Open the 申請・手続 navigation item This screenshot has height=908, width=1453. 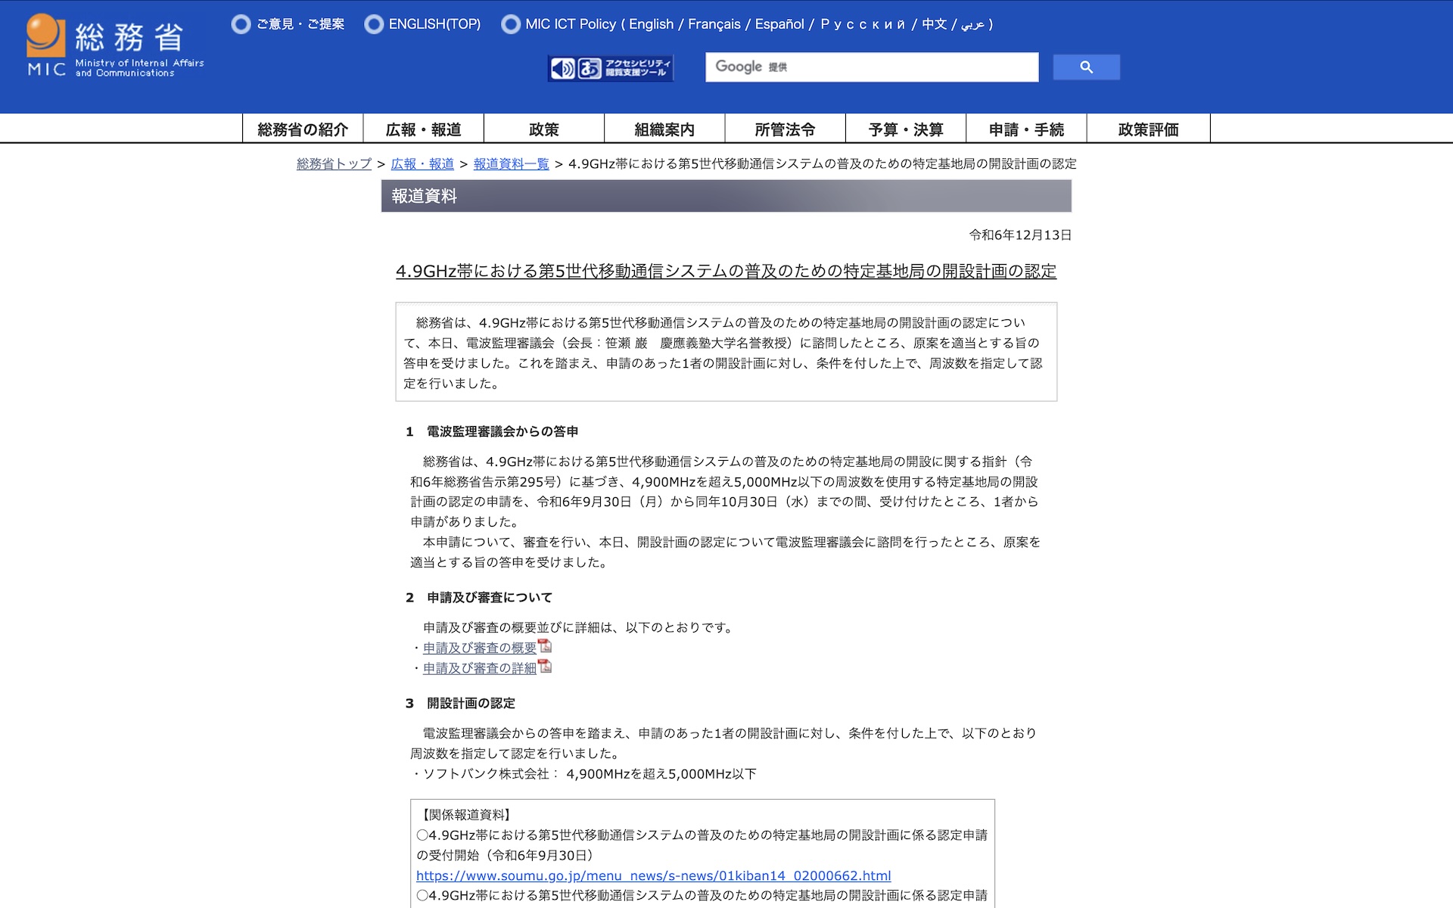tap(1026, 129)
